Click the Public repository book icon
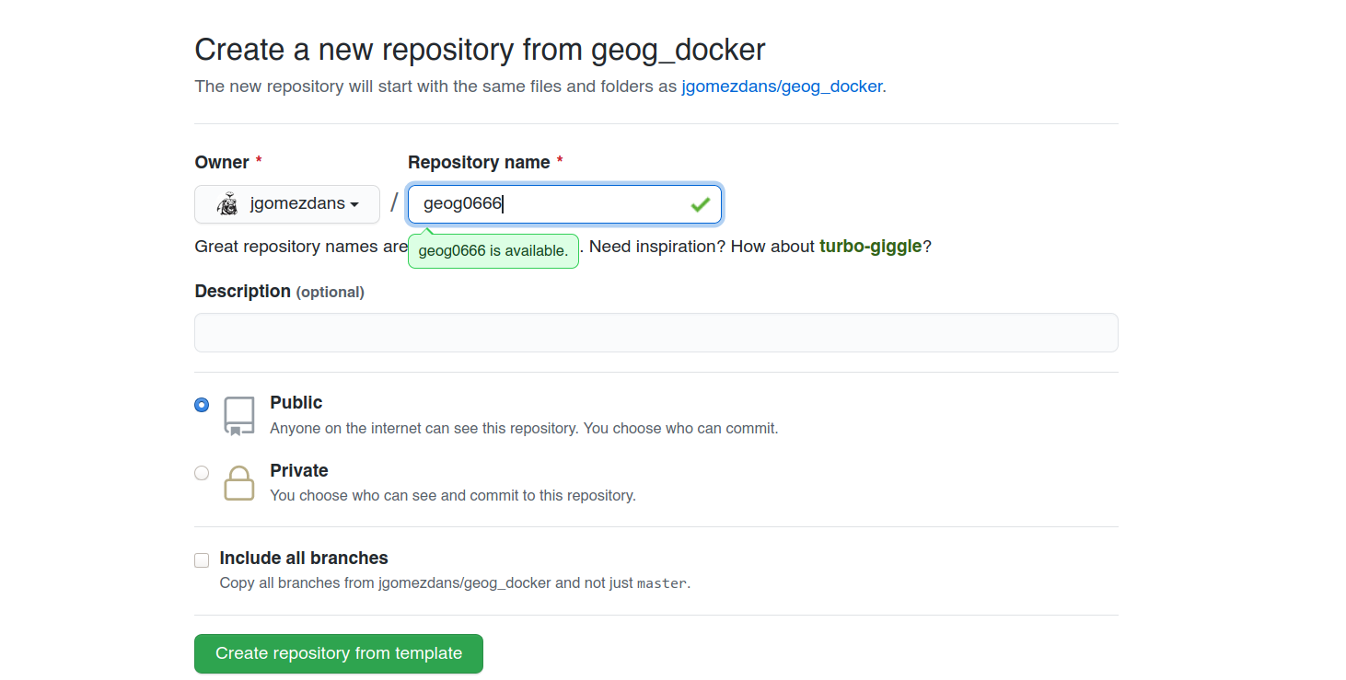1346x680 pixels. (239, 416)
